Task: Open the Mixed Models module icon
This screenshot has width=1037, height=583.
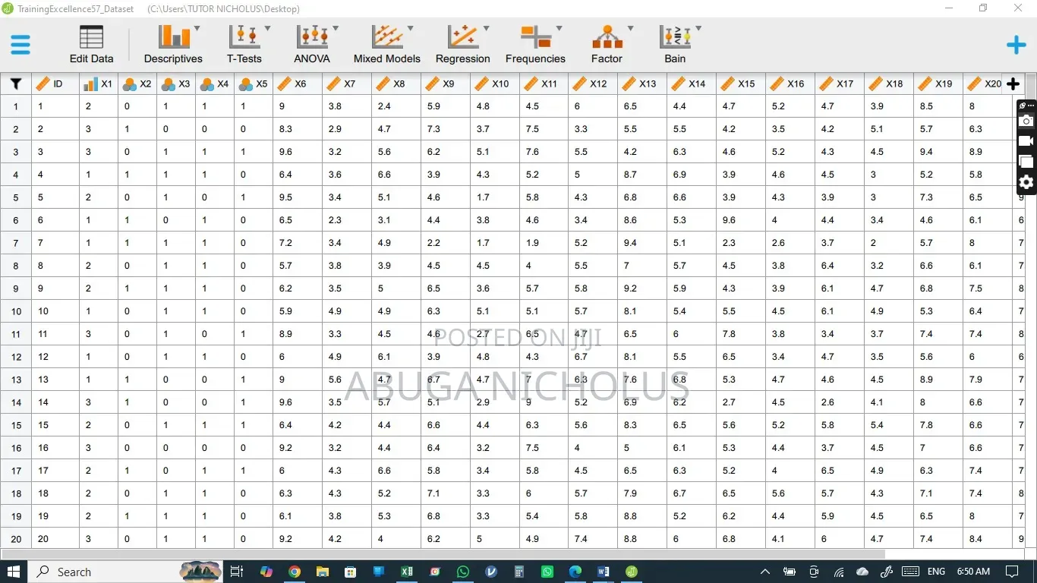Action: point(386,36)
